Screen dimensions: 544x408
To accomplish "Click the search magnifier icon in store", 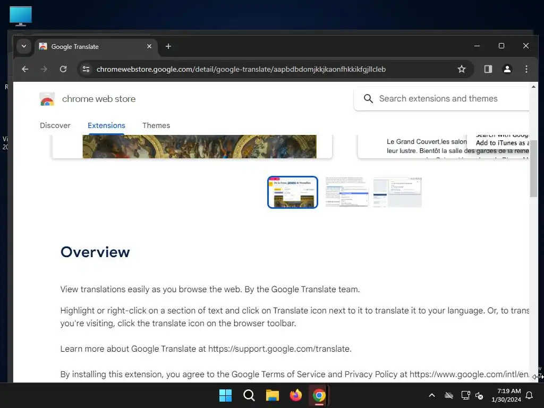I will [x=368, y=99].
